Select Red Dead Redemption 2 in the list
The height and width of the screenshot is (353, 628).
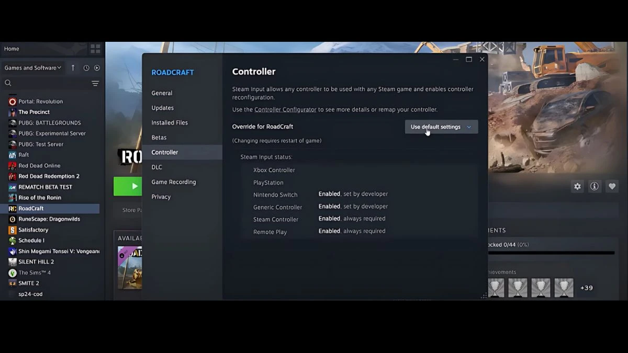point(50,176)
